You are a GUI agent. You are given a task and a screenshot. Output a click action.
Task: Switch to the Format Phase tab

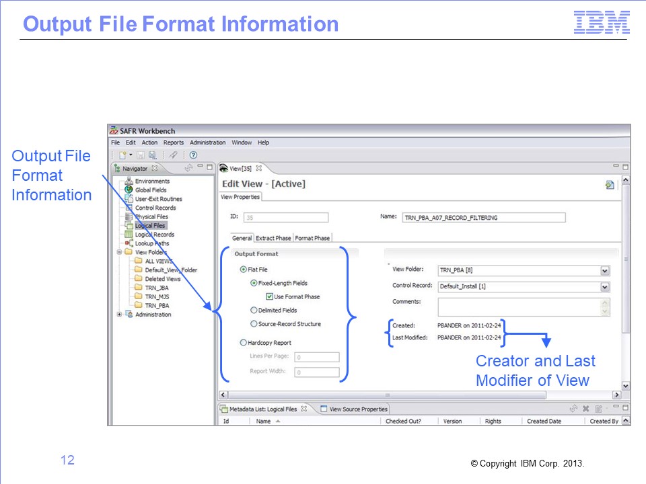click(312, 238)
